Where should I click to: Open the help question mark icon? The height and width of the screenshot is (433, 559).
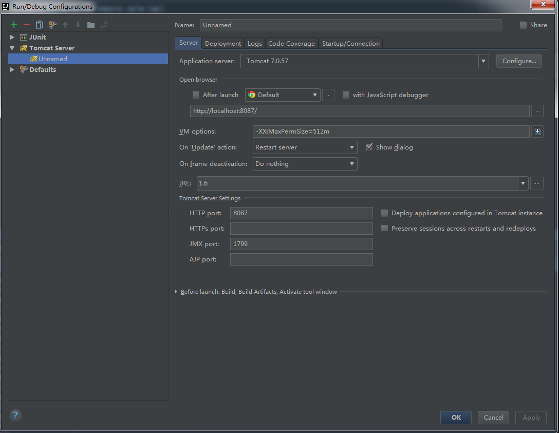tap(15, 415)
